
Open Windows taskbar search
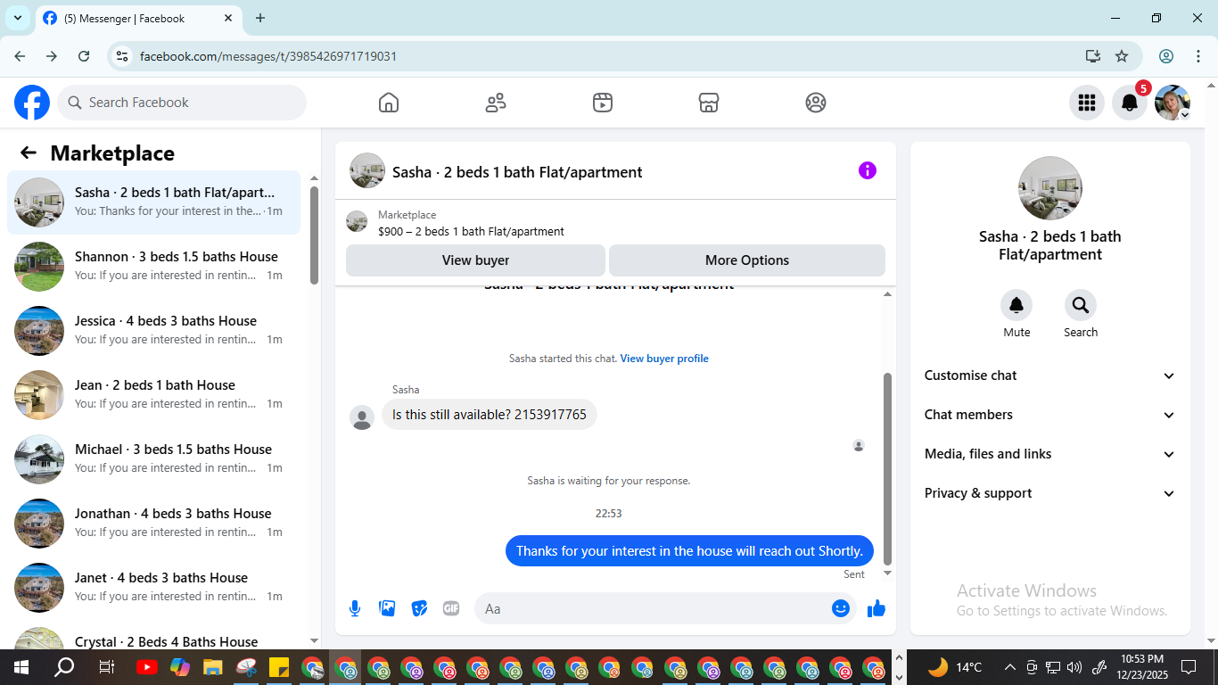coord(64,667)
